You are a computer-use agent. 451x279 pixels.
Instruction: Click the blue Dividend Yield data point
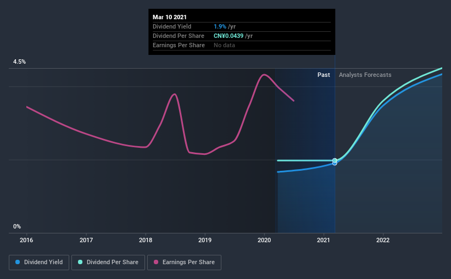pos(335,163)
